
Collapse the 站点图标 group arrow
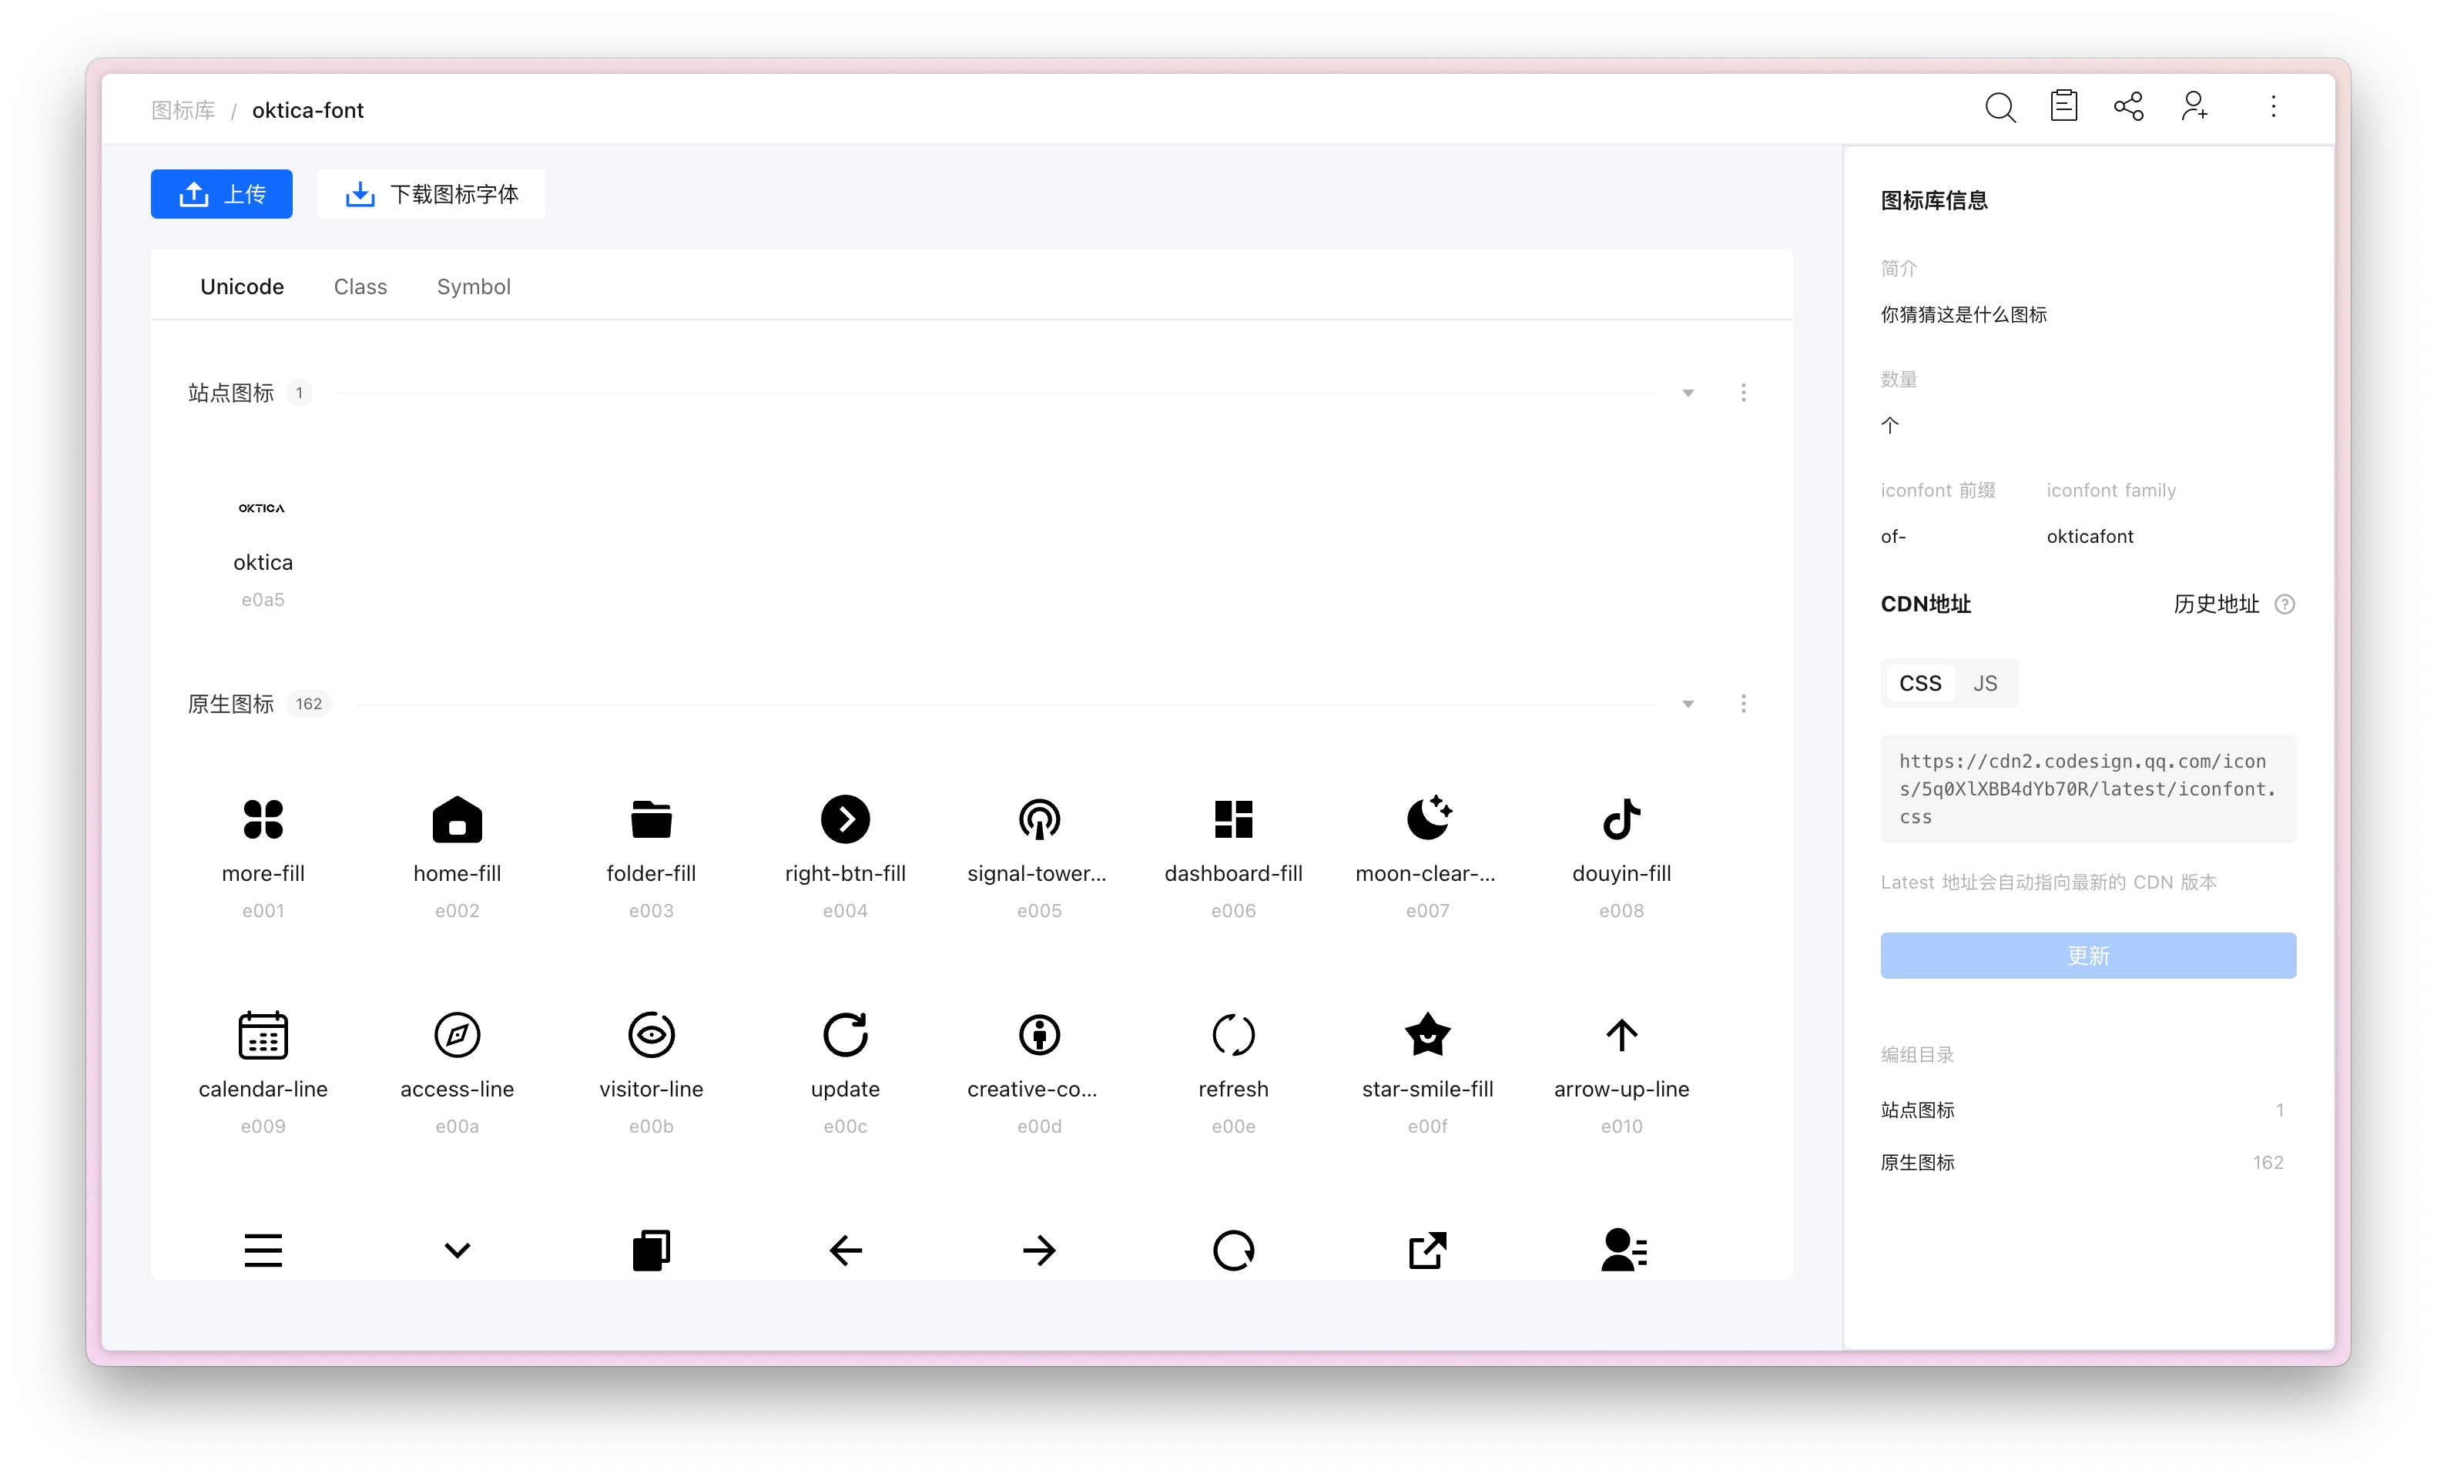tap(1688, 393)
